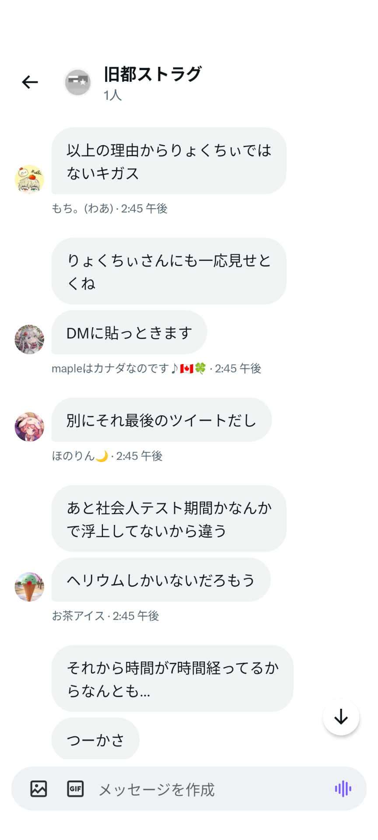Open the maple user profile avatar
The image size is (378, 840).
click(29, 339)
